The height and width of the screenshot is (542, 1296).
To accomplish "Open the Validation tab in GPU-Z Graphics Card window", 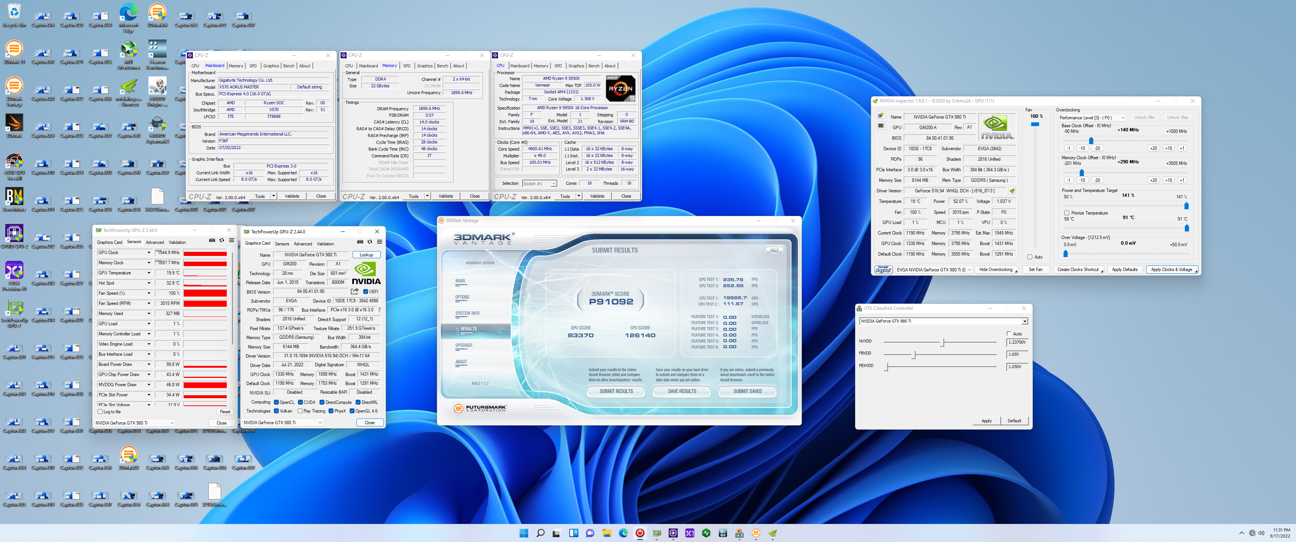I will coord(325,244).
